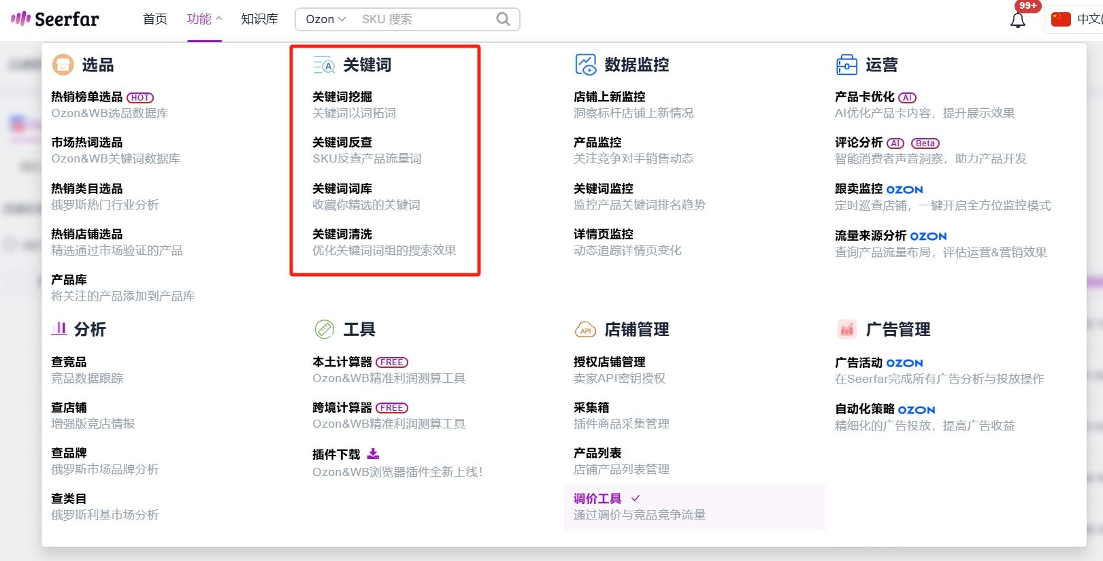The image size is (1103, 561).
Task: Click the 插件下载 download icon
Action: (373, 454)
